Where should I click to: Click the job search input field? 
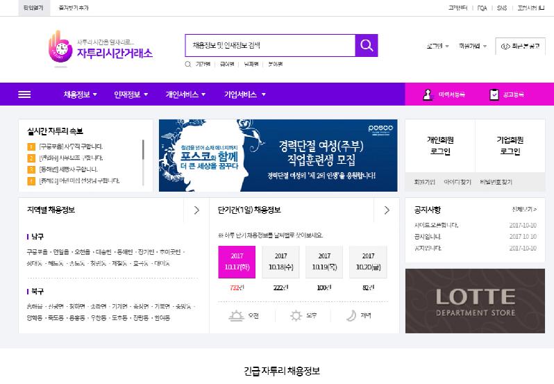[x=269, y=45]
